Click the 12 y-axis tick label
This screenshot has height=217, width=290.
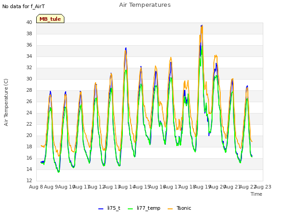29,180
